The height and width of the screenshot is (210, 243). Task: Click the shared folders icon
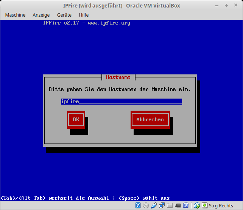170,205
